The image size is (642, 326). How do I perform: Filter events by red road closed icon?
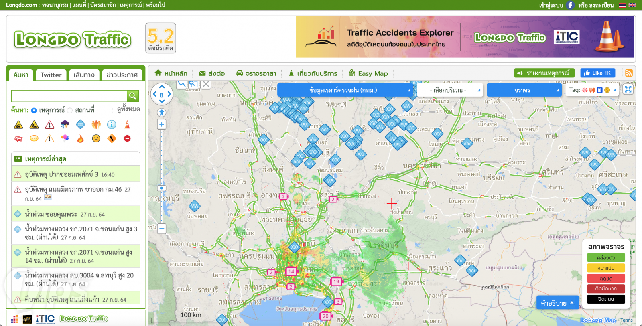(x=127, y=139)
